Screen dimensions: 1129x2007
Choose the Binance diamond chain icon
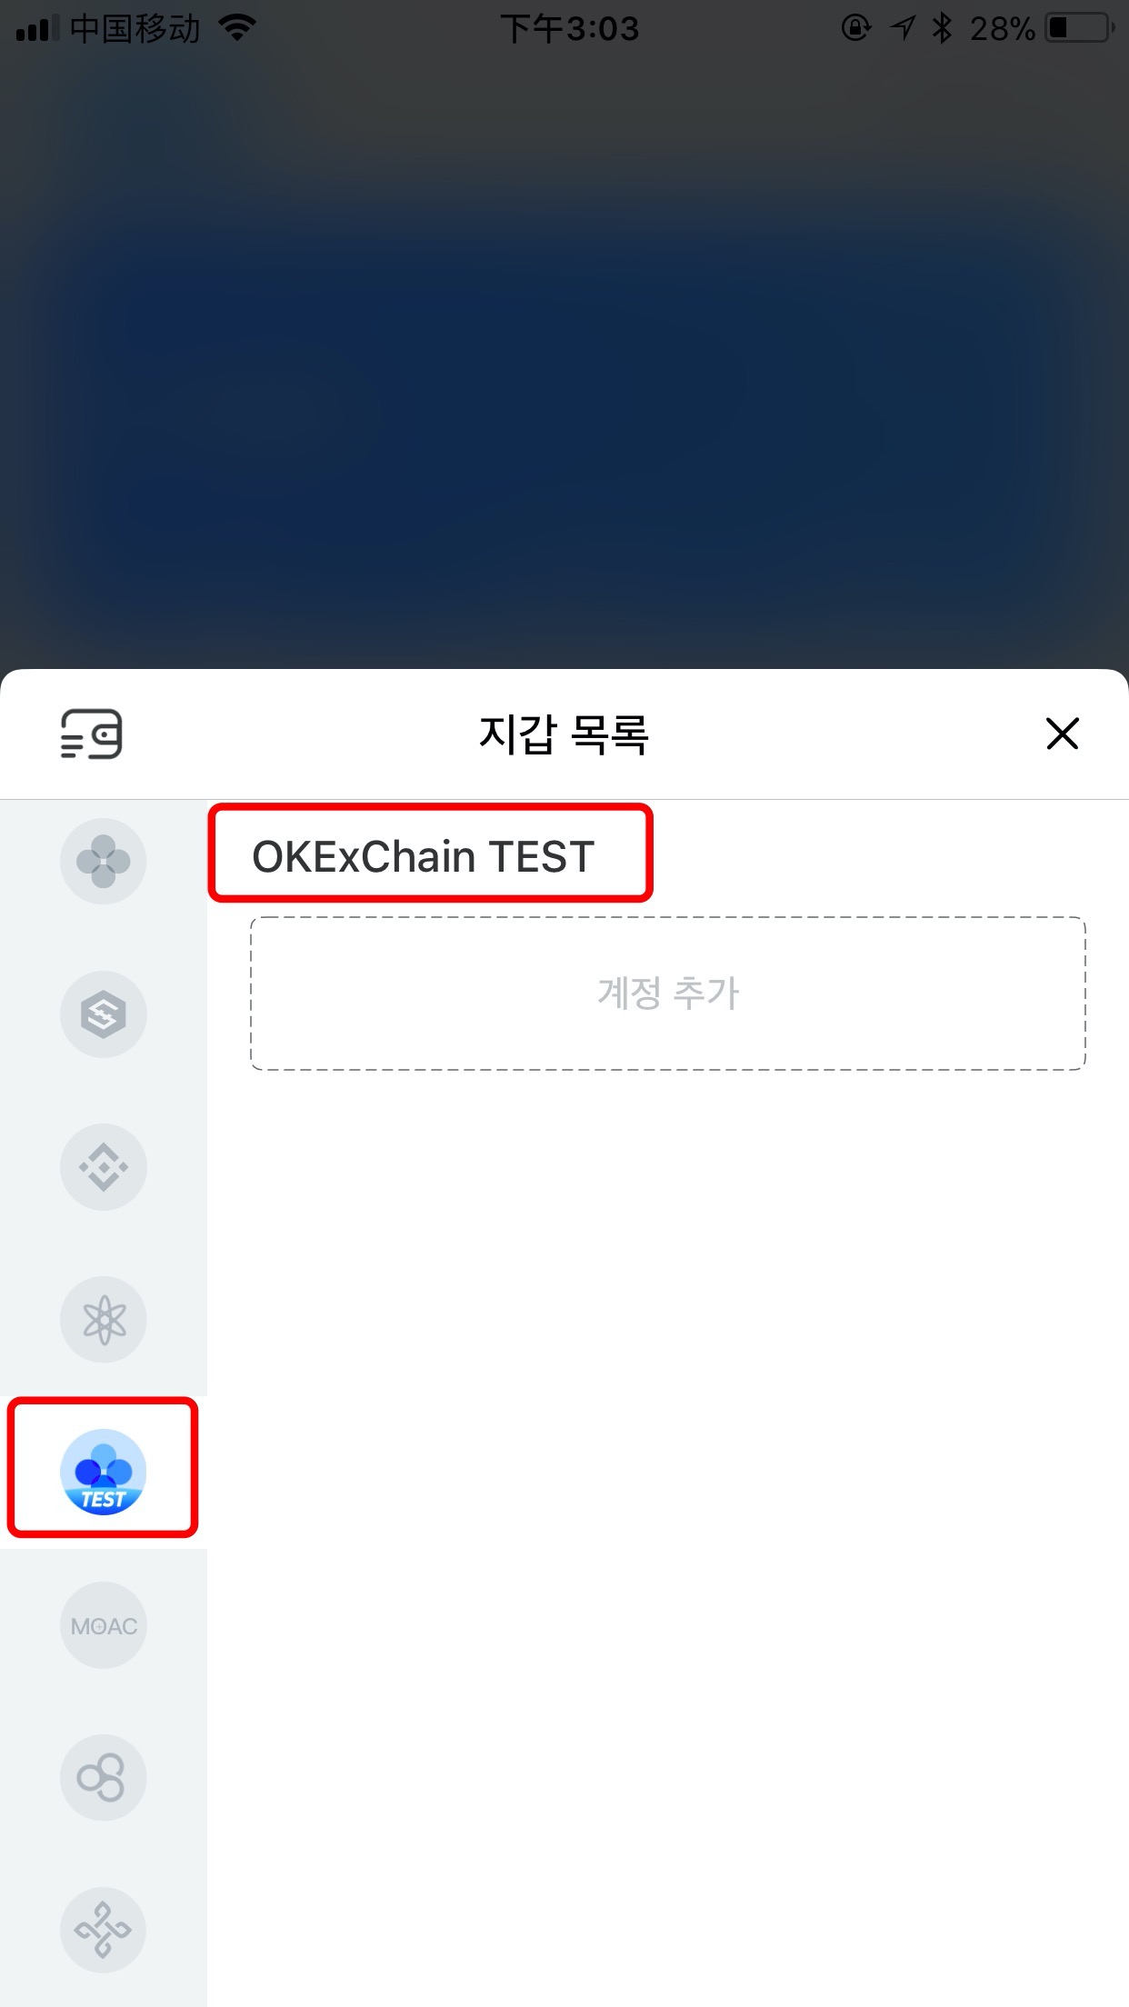104,1166
